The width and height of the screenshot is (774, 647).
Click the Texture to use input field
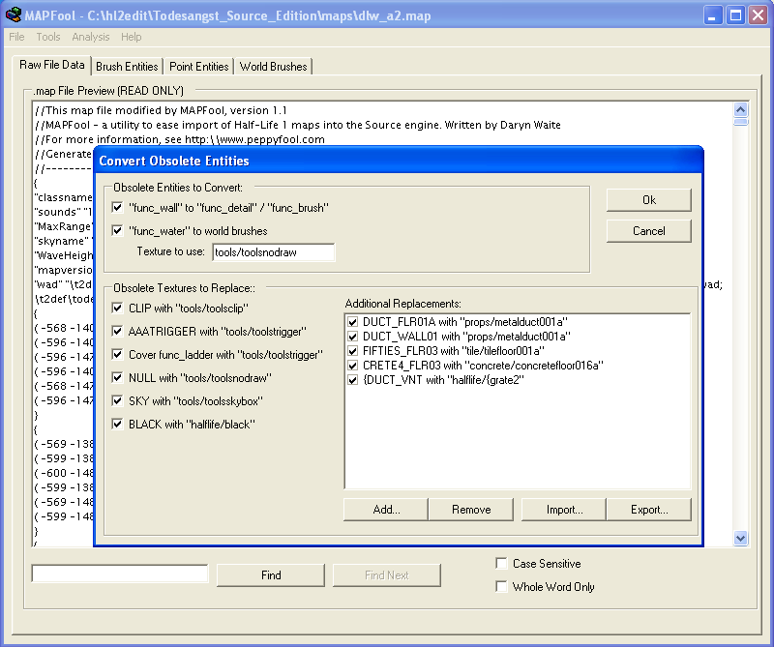tap(274, 252)
